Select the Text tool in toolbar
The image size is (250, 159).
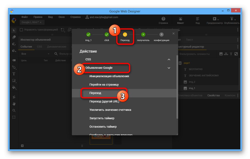click(14, 74)
